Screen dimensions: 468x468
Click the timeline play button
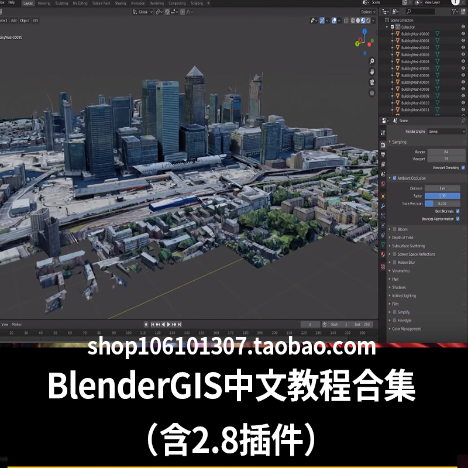[168, 325]
